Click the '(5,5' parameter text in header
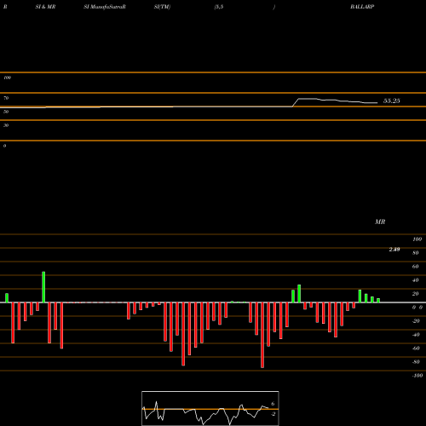Image resolution: width=426 pixels, height=426 pixels. [x=219, y=7]
